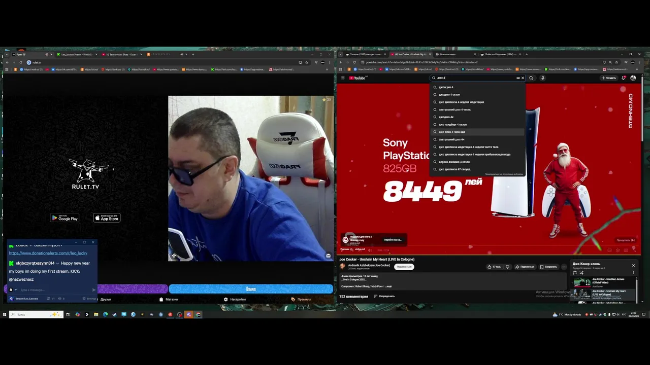
Task: Visit the advertiser site button in ad
Action: (x=392, y=240)
